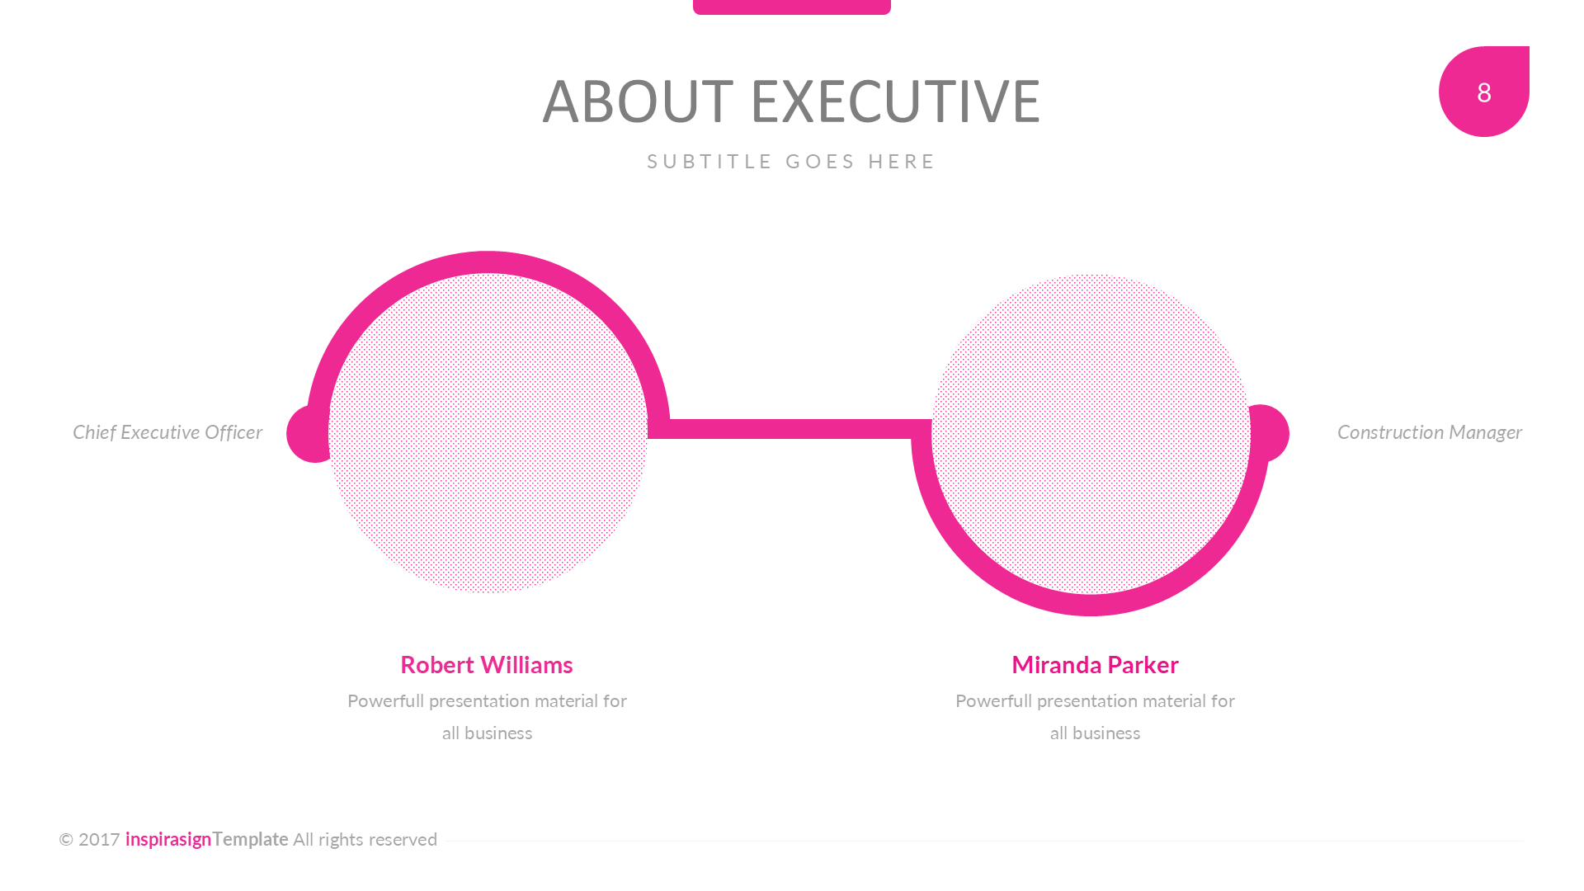Click the Template word in the footer
This screenshot has height=891, width=1584.
point(250,839)
